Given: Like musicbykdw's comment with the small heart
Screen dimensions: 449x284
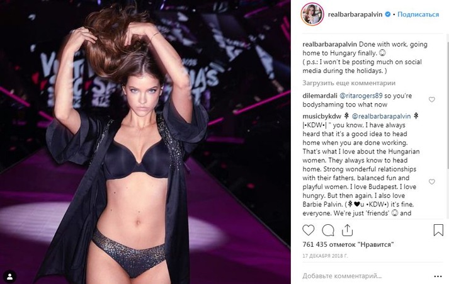Looking at the screenshot, I should pos(431,181).
